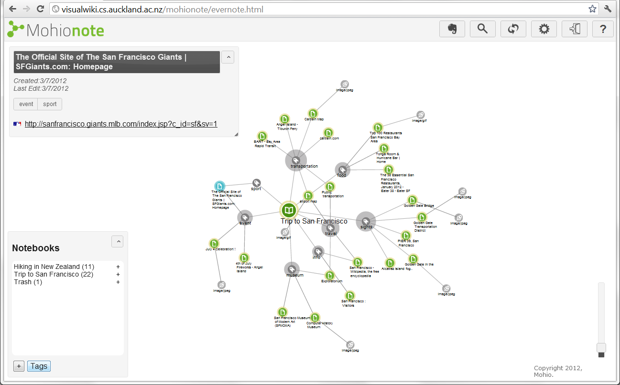This screenshot has height=385, width=620.
Task: Click the Mohionote logo
Action: pyautogui.click(x=56, y=30)
